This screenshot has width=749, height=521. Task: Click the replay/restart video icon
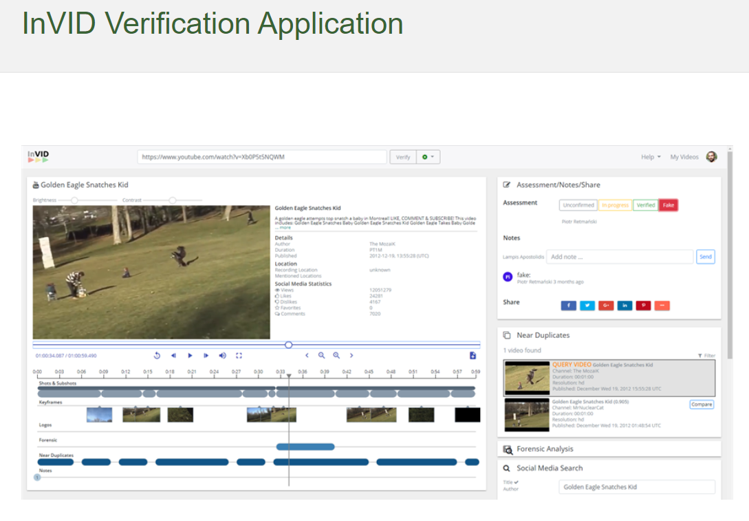pyautogui.click(x=157, y=356)
